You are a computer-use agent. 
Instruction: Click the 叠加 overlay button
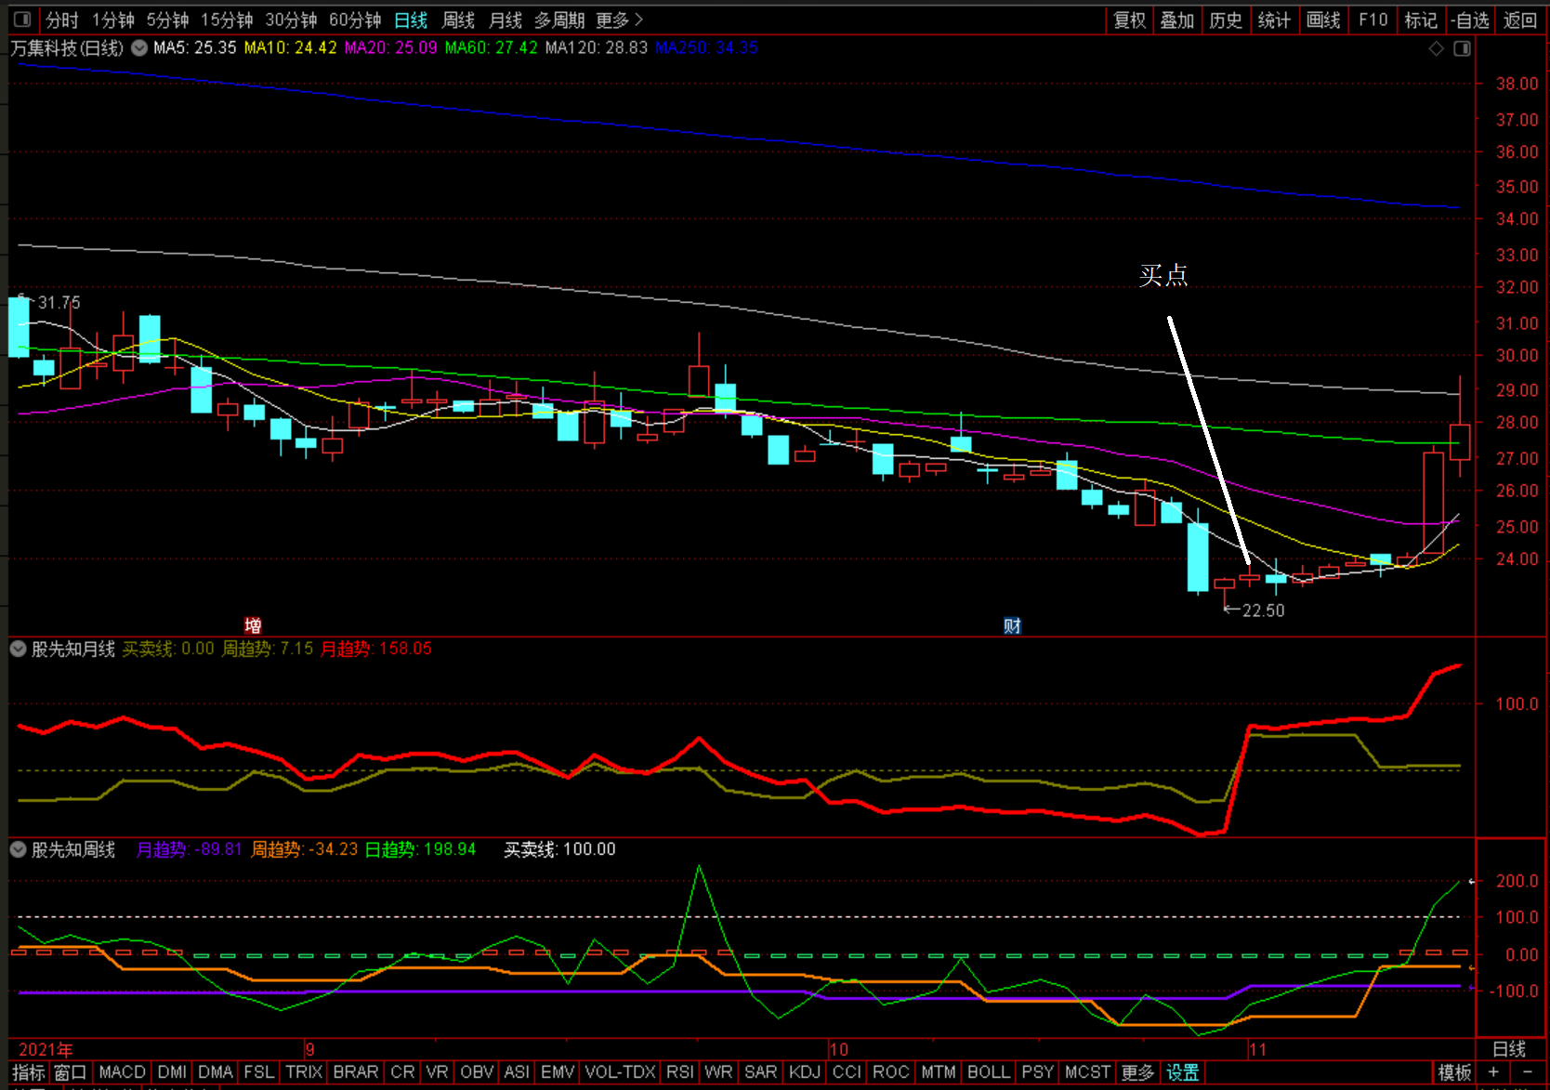point(1177,20)
